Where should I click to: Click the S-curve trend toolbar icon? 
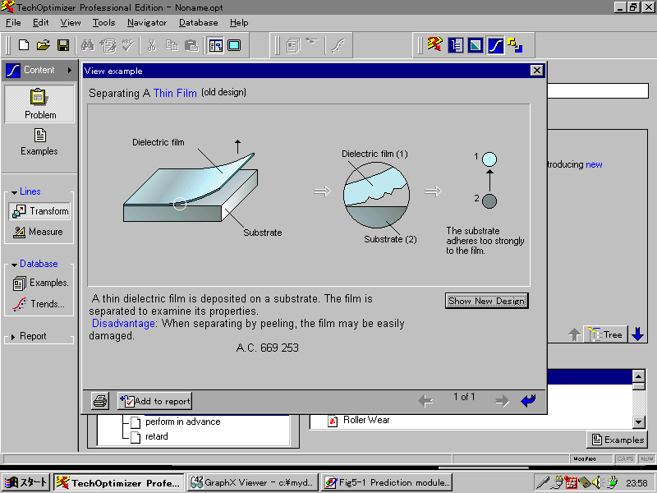click(338, 45)
